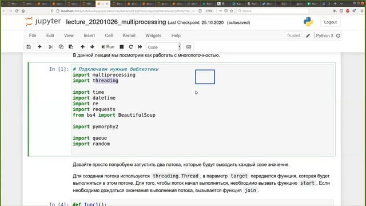Reset the 170% zoom level badge
The height and width of the screenshot is (206, 366).
209,11
